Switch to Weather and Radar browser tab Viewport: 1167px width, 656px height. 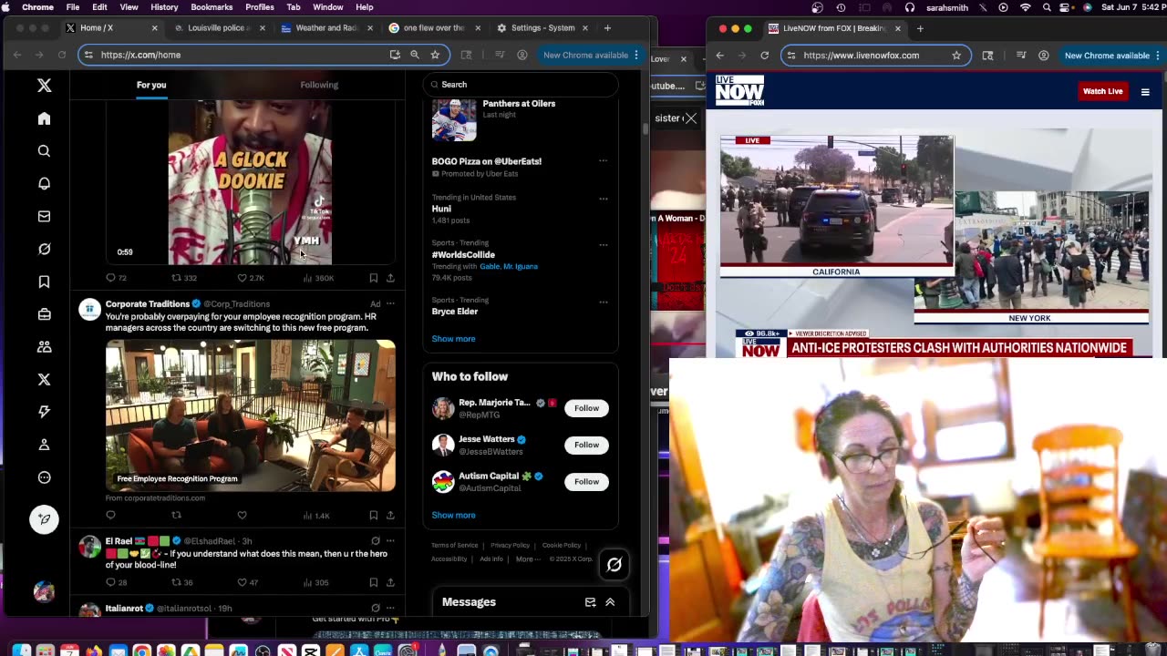[325, 28]
